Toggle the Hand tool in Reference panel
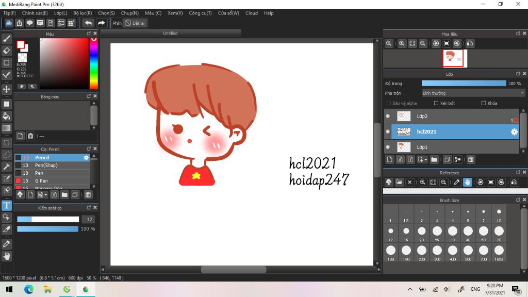The width and height of the screenshot is (528, 297). 467,182
